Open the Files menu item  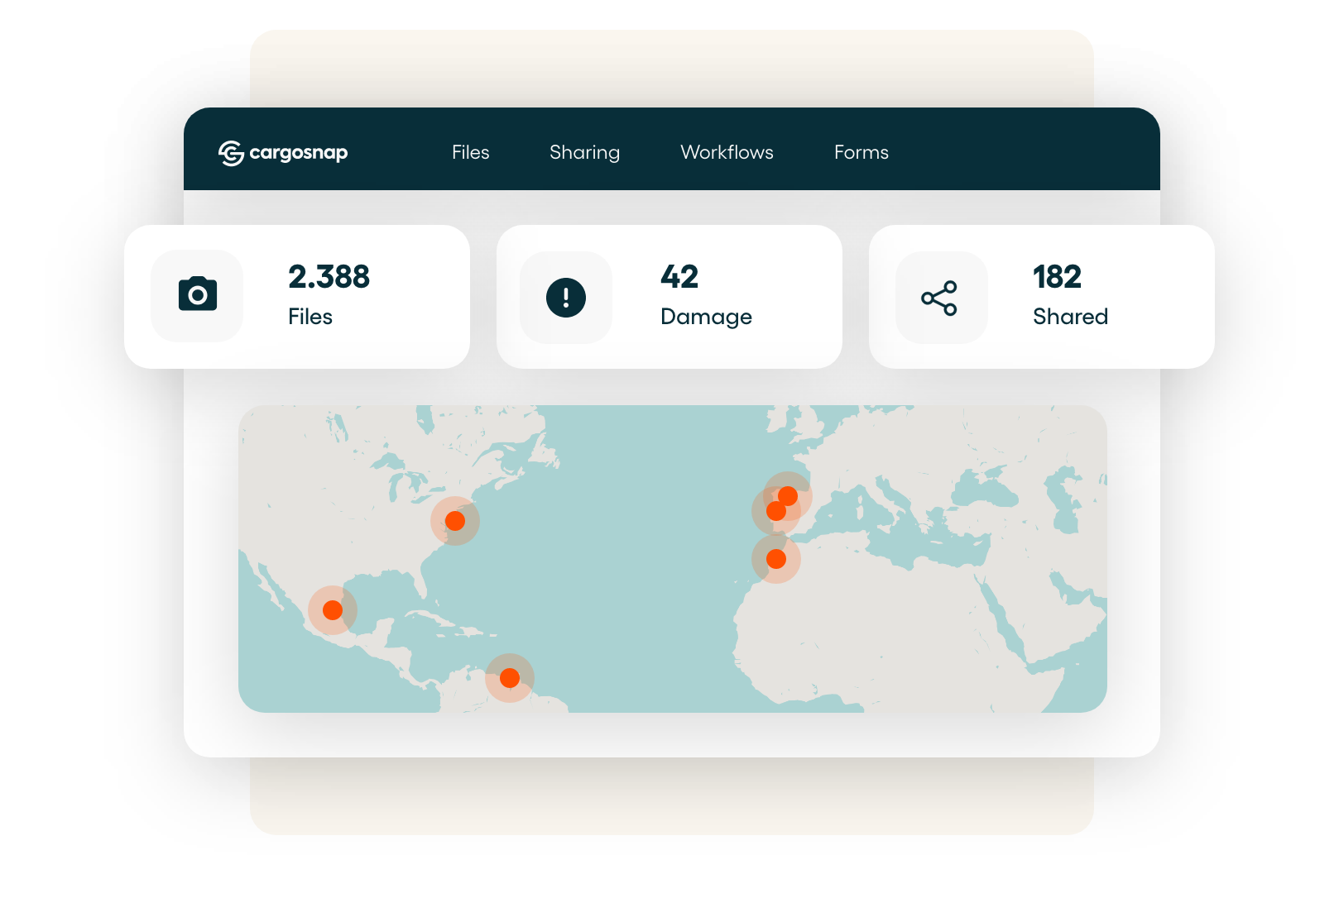pos(470,152)
